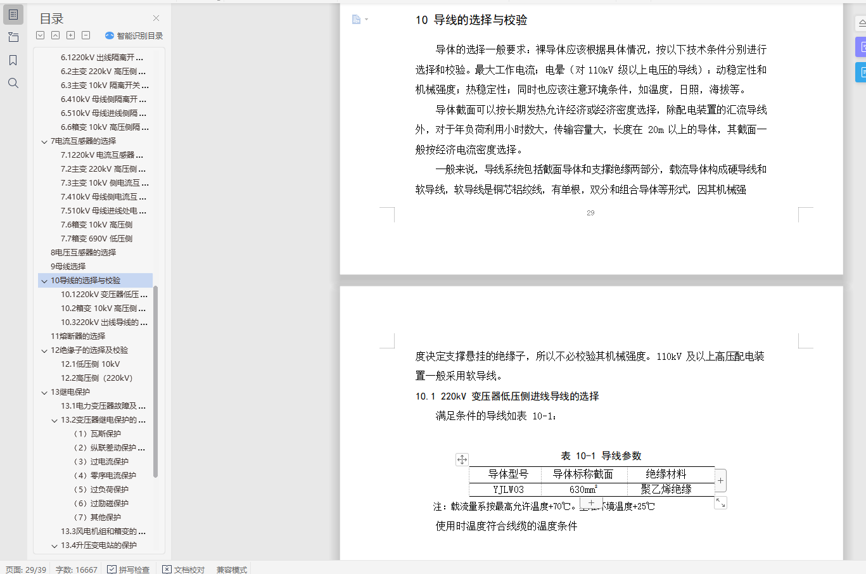Open outline entry （2）纵联差动保护
This screenshot has height=574, width=866.
pyautogui.click(x=110, y=447)
